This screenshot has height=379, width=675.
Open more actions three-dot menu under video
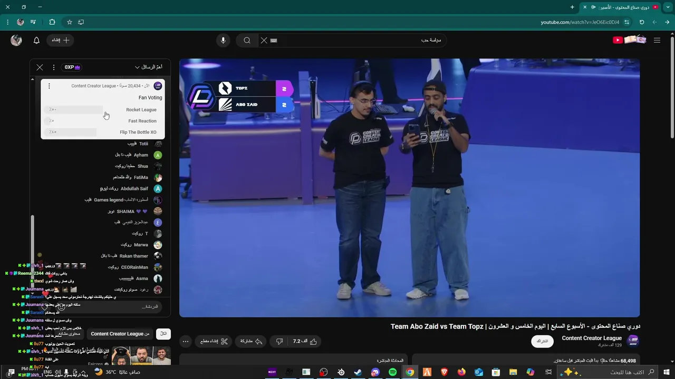click(x=185, y=341)
